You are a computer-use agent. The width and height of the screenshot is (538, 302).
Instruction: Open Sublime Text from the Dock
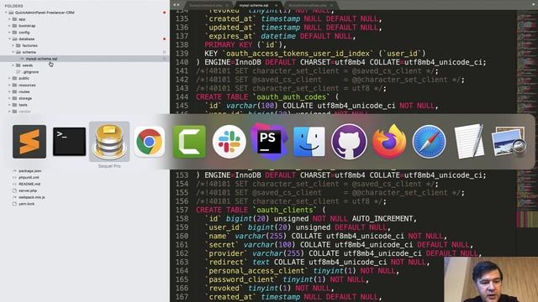tap(29, 142)
